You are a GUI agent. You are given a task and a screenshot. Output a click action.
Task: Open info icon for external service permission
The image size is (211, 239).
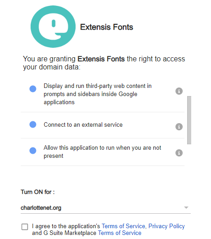(x=179, y=127)
